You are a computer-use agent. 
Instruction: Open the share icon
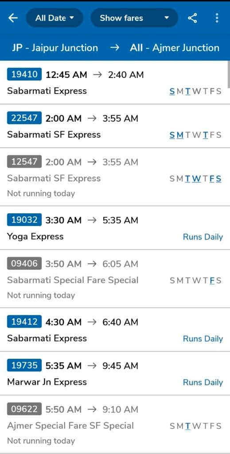tap(192, 18)
